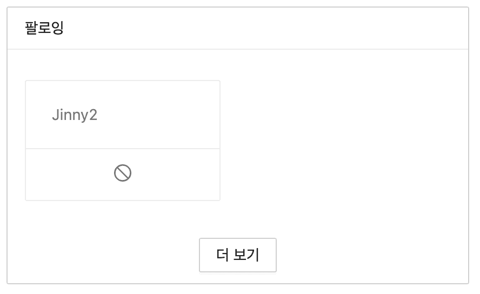This screenshot has height=294, width=480.
Task: Remove Jinny2 with the cancel icon
Action: tap(123, 173)
